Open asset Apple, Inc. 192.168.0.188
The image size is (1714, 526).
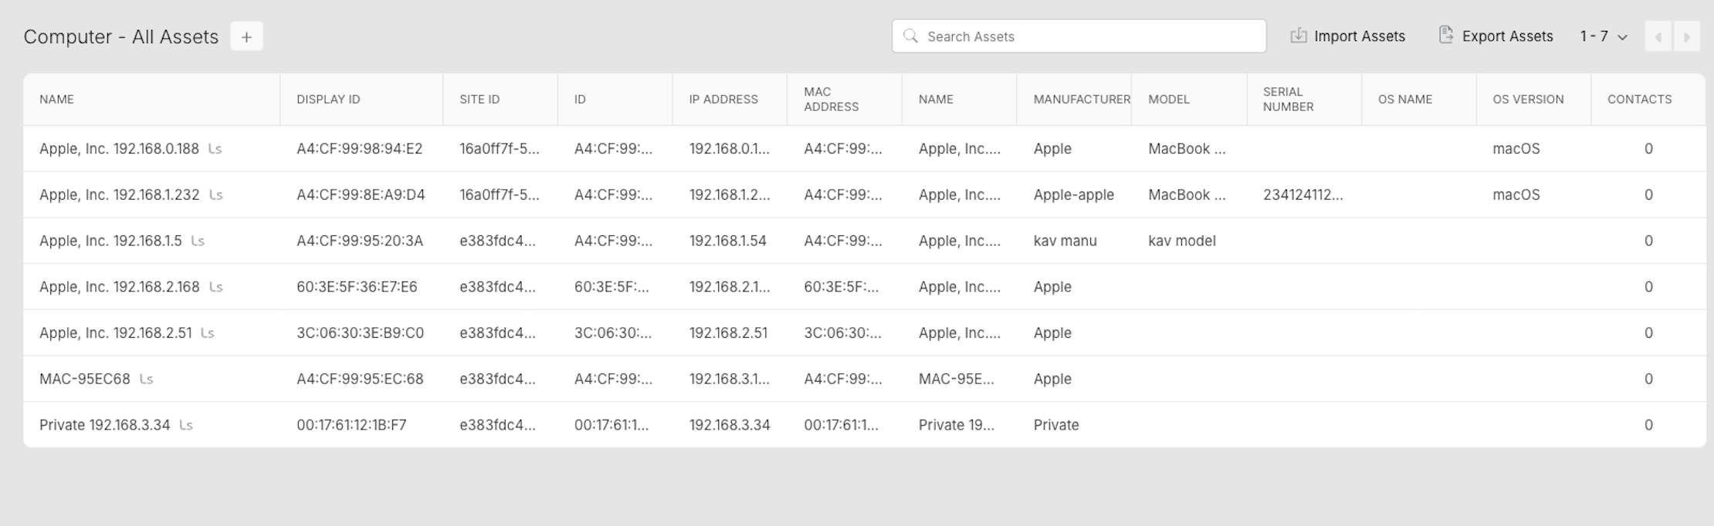119,149
